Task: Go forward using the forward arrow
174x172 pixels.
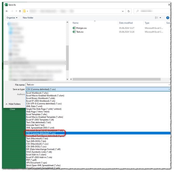Action: [x=12, y=11]
